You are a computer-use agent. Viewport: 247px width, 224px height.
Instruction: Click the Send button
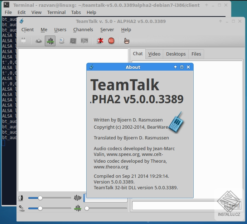tap(234, 206)
